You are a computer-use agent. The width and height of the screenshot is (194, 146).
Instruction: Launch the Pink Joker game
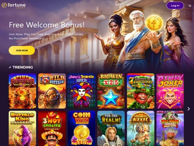(170, 91)
